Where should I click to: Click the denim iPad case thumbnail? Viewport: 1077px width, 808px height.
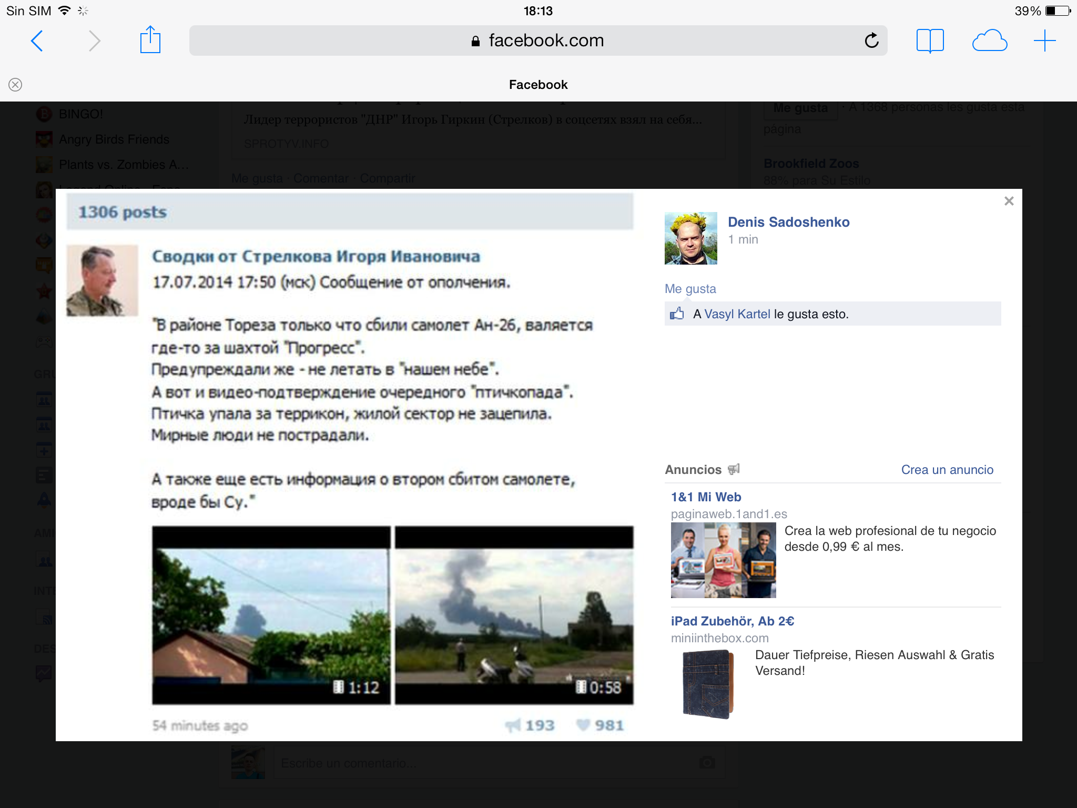(x=707, y=684)
